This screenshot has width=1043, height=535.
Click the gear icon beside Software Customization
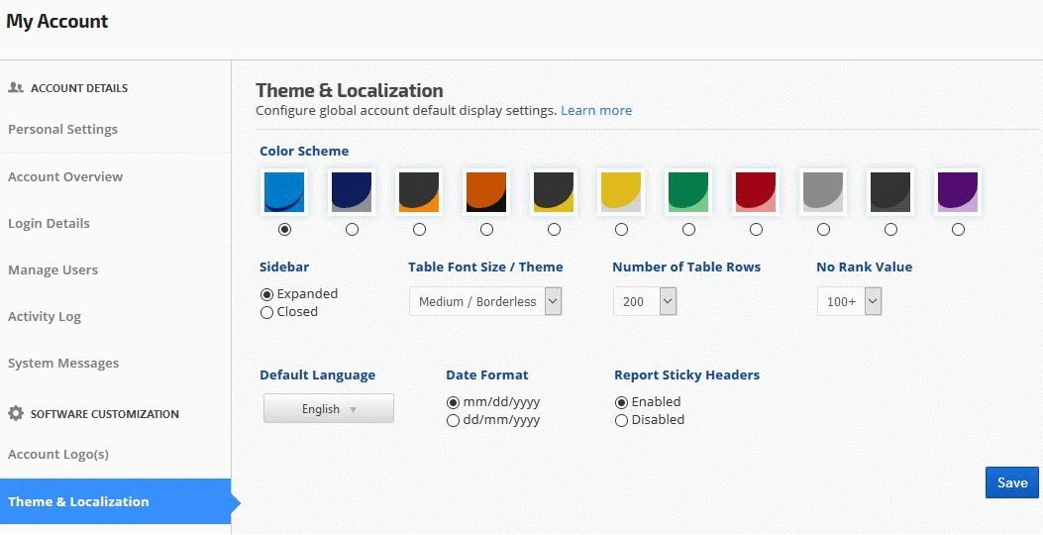16,414
